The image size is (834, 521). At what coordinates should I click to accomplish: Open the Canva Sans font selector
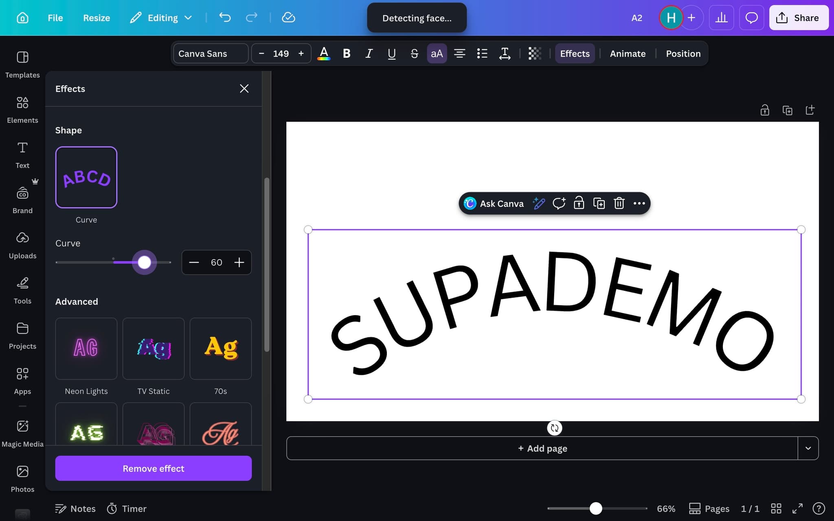(211, 53)
